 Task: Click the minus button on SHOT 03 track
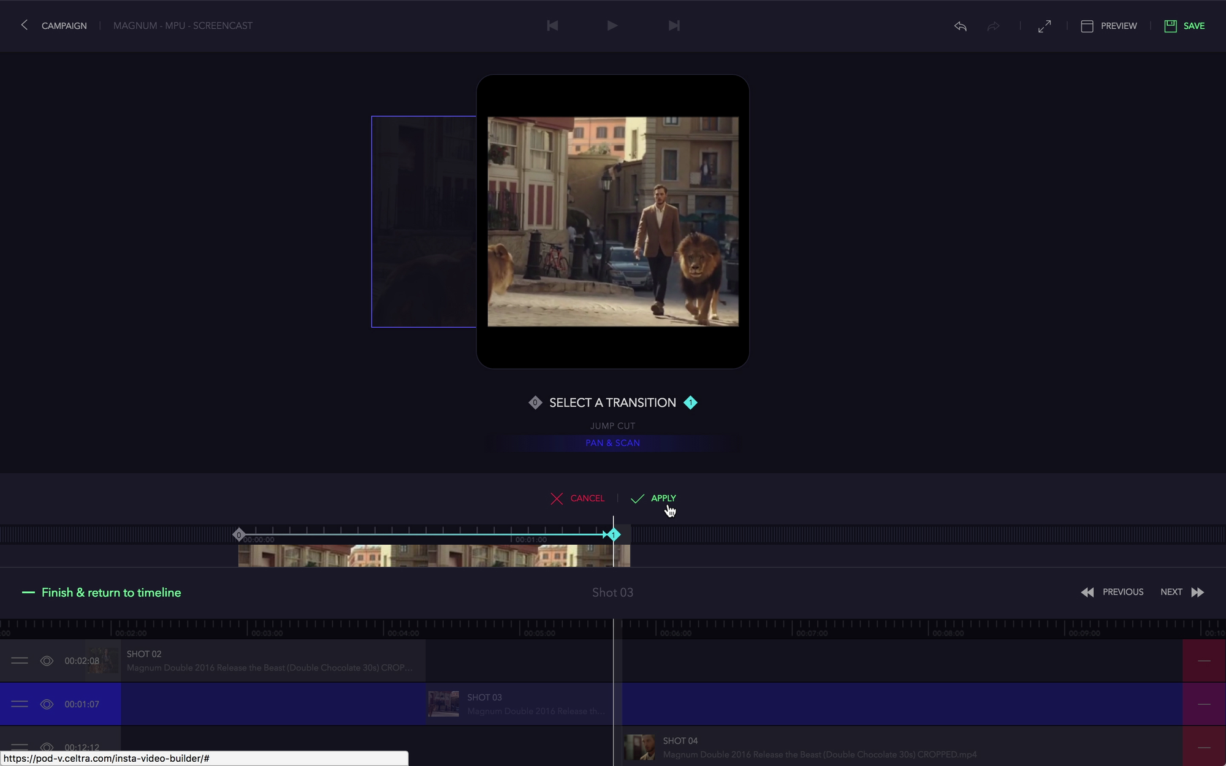click(x=1204, y=704)
